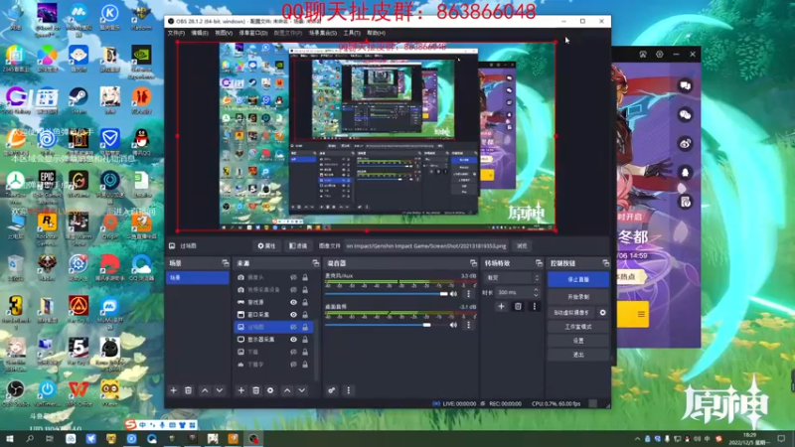Image resolution: width=795 pixels, height=447 pixels.
Task: Open Weibo icon in Genshin launcher sidebar
Action: [685, 144]
